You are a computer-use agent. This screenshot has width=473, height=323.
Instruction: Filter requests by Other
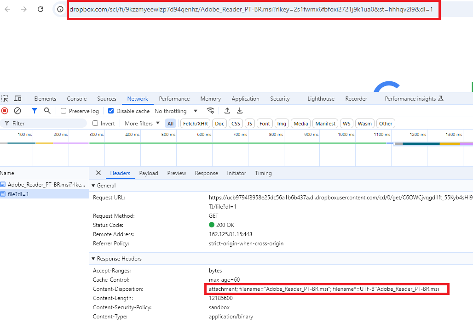[386, 124]
